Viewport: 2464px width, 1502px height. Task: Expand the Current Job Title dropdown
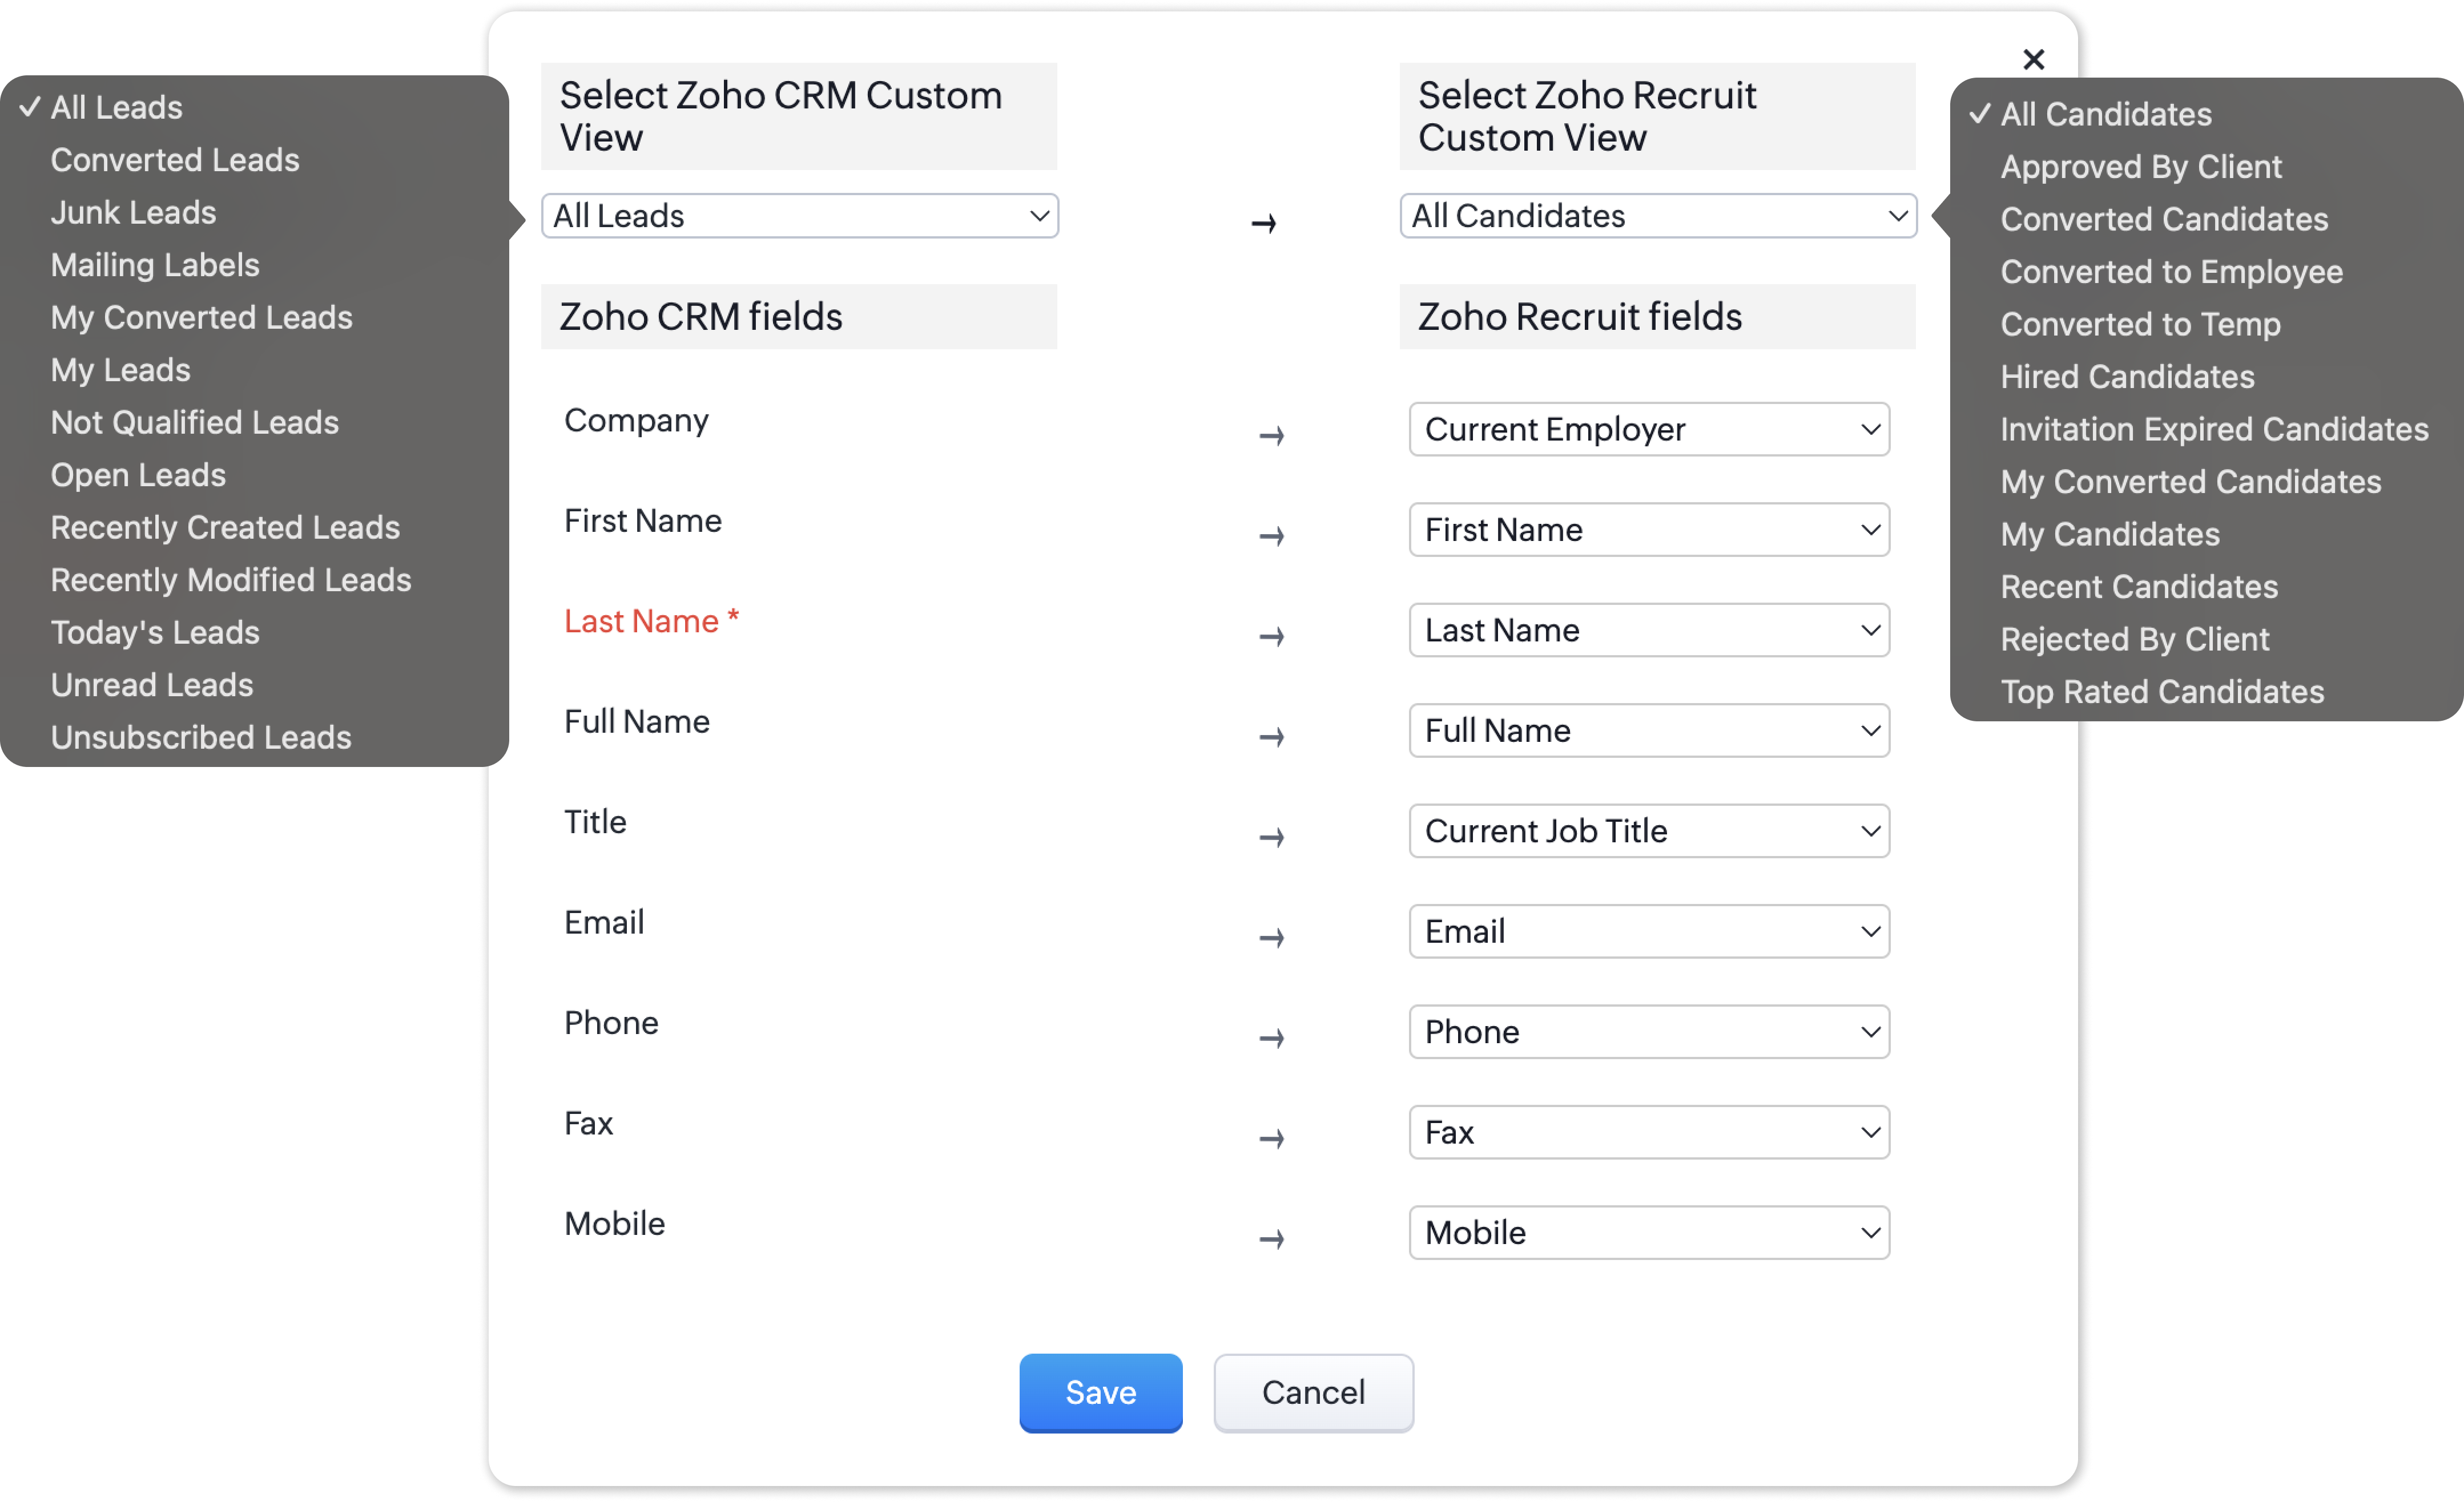(1648, 830)
